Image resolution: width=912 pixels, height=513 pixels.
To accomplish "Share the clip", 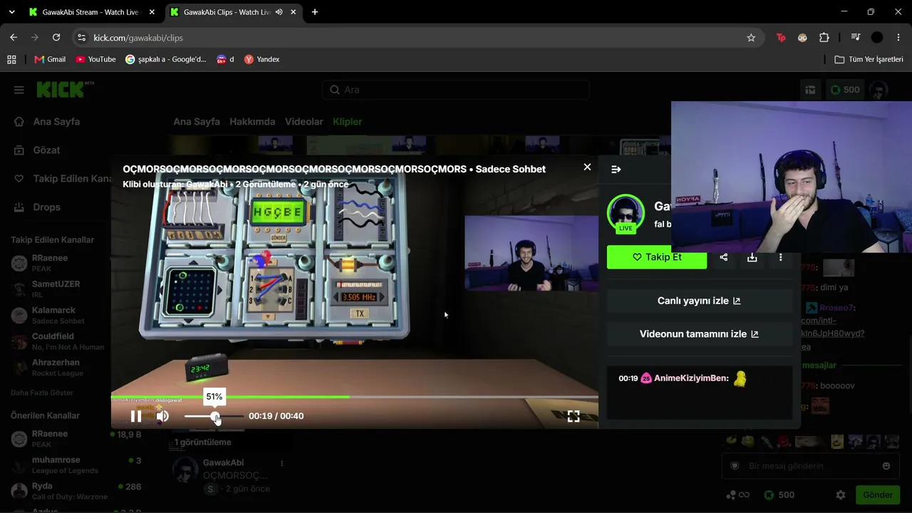I will (724, 257).
